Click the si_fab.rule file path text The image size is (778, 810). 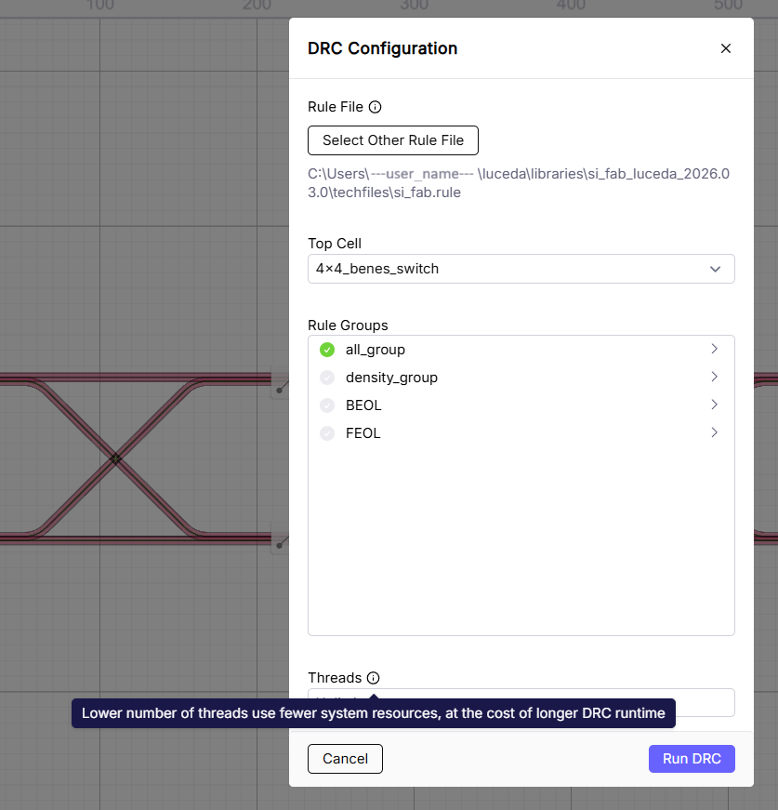pos(519,183)
